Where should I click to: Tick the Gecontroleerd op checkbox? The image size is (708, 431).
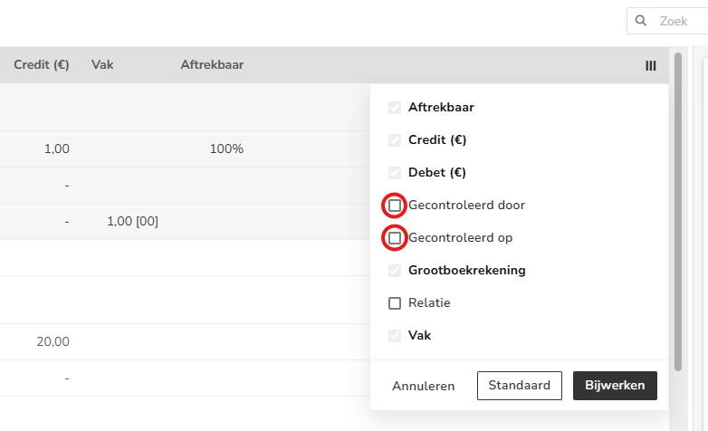[x=395, y=238]
